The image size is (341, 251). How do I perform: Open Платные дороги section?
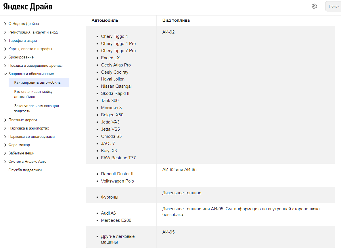point(23,120)
